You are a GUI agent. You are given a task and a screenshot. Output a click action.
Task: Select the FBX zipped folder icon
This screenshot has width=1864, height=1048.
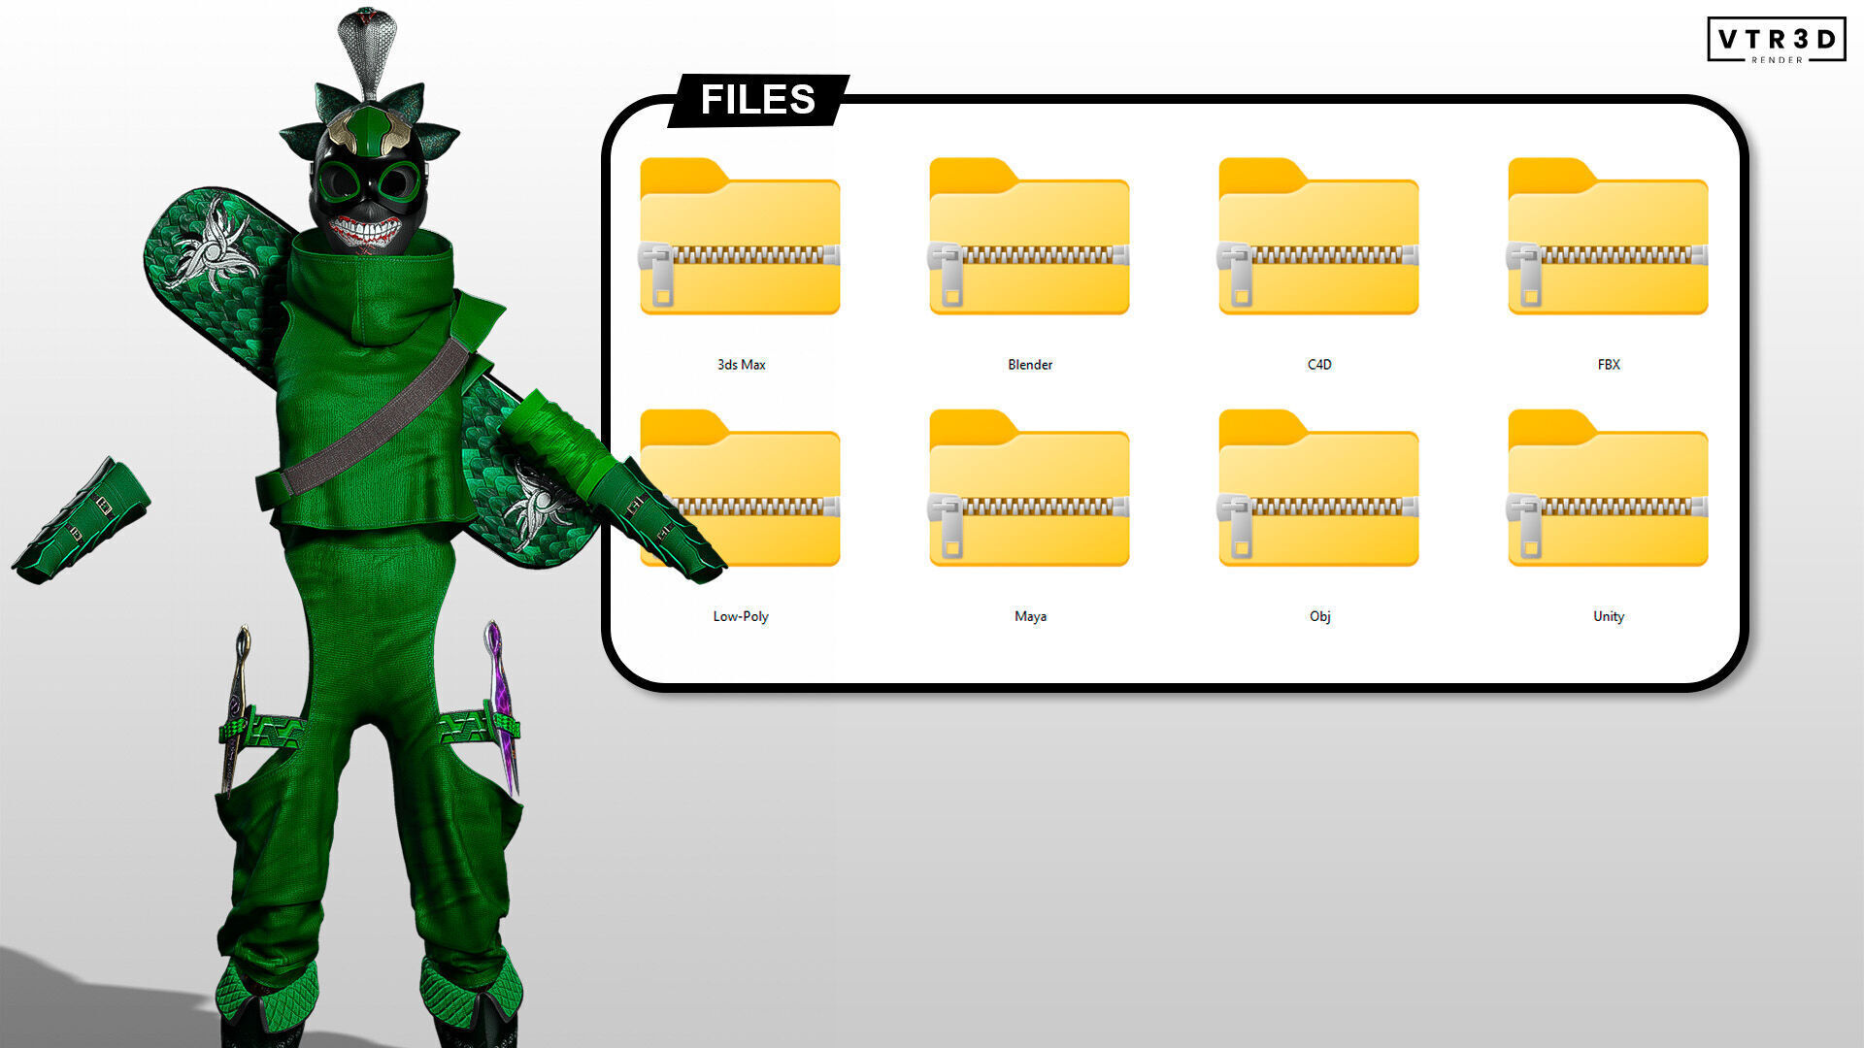click(x=1608, y=238)
